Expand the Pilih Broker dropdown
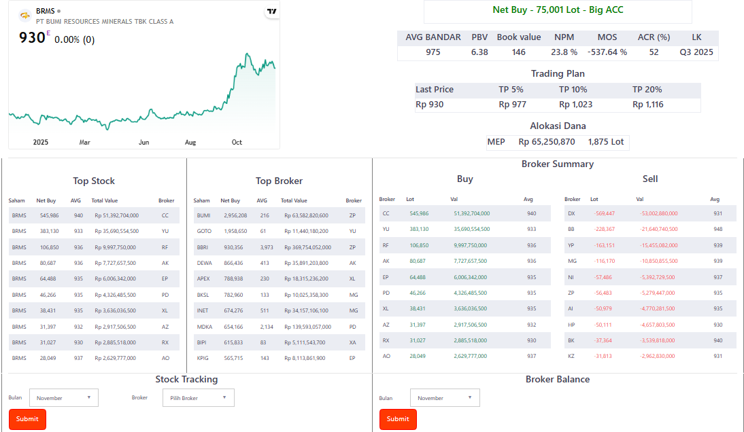Screen dimensions: 744x432 point(198,398)
